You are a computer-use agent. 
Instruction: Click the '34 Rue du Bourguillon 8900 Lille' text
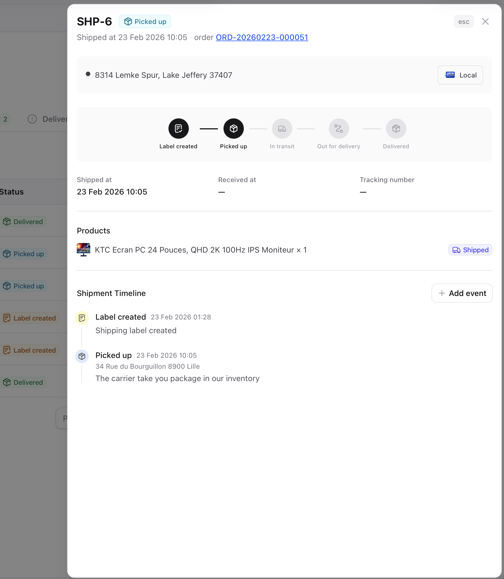(x=147, y=366)
